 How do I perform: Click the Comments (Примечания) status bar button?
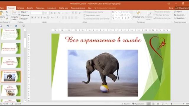pyautogui.click(x=138, y=104)
